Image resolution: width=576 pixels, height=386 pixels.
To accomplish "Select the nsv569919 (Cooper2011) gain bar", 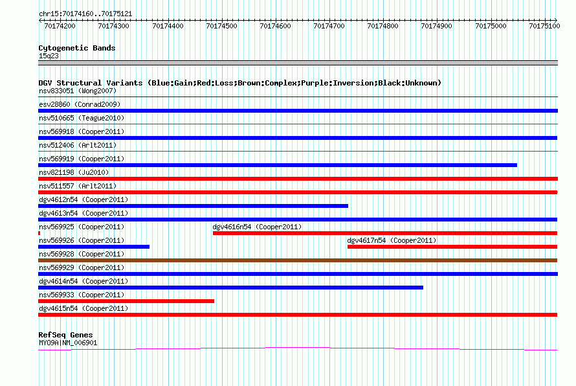I will point(278,165).
